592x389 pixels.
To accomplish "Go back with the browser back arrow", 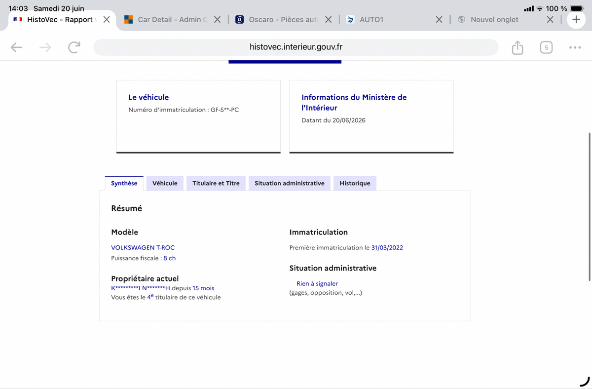I will (16, 47).
